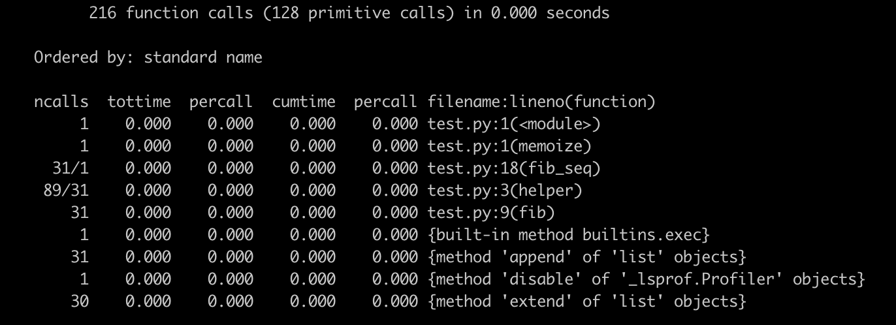Image resolution: width=896 pixels, height=325 pixels.
Task: Click the filename:lineno(function) column header
Action: click(x=541, y=102)
